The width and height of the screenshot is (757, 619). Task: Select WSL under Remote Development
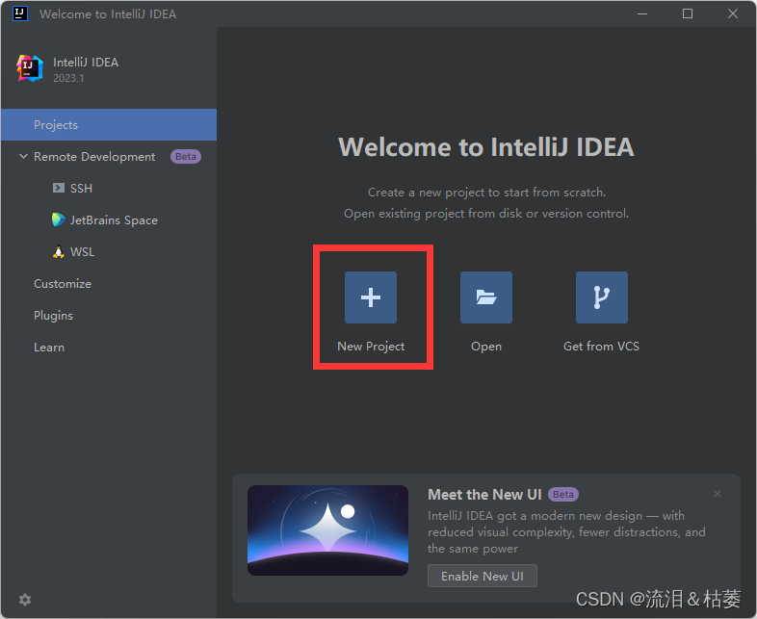click(82, 252)
